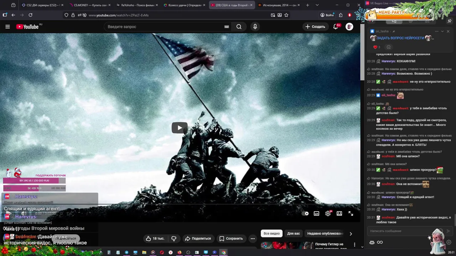
Task: Open the Opera taskbar icon
Action: pyautogui.click(x=162, y=252)
